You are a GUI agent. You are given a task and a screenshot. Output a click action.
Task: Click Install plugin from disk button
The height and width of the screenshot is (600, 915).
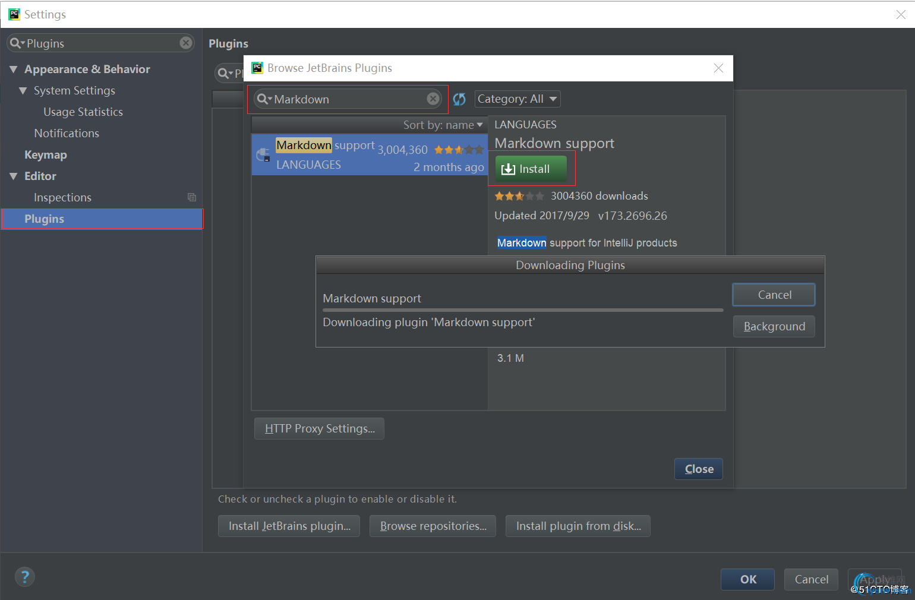578,526
